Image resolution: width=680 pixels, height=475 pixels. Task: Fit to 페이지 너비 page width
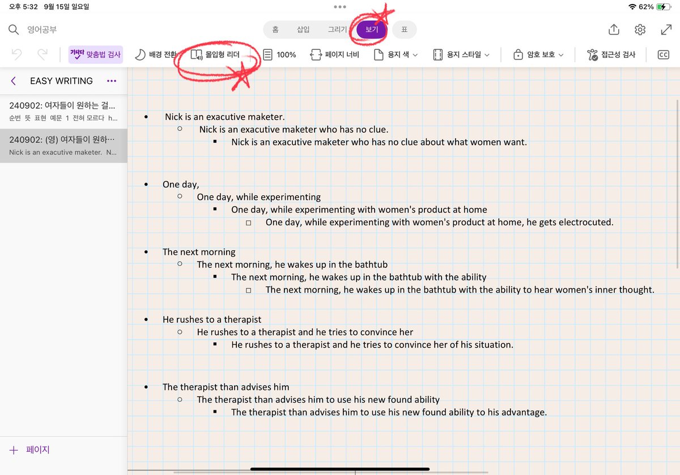pos(335,54)
